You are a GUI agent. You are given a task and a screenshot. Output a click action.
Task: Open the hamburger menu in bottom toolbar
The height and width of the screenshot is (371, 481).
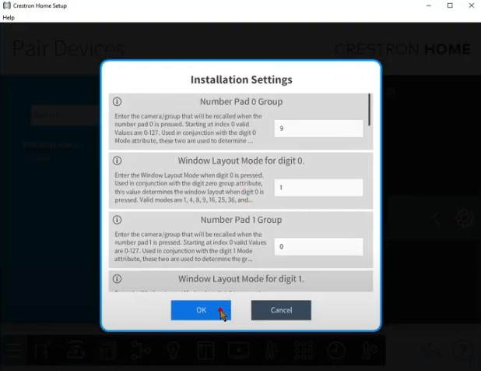point(14,350)
